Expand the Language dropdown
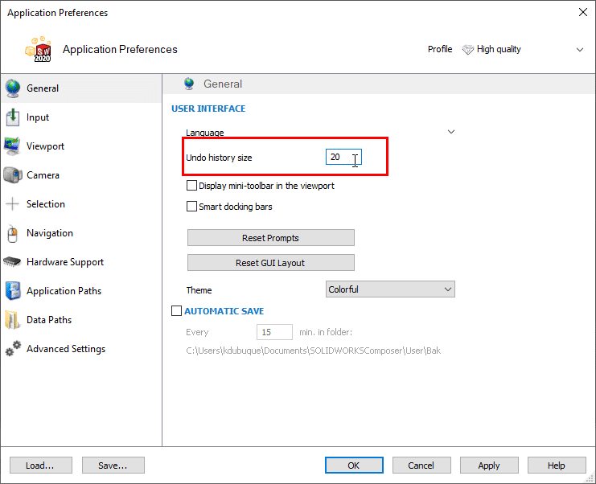Image resolution: width=596 pixels, height=484 pixels. click(x=450, y=132)
